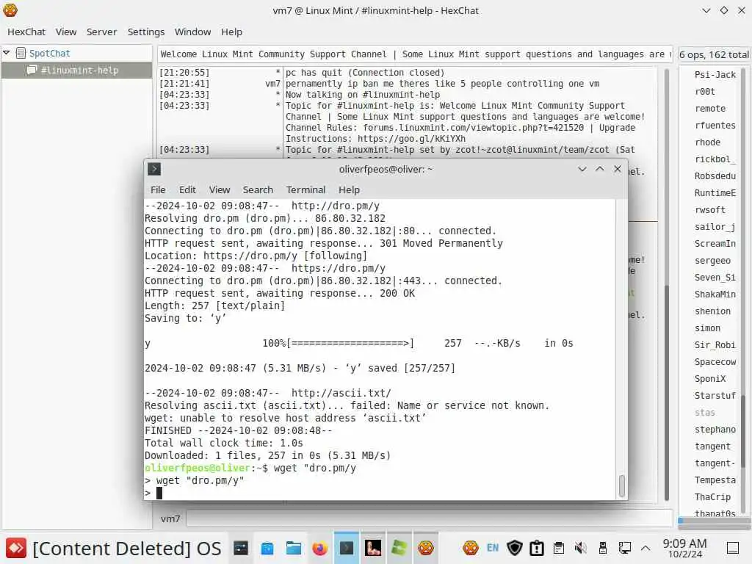Open terminal Search menu
Screen dimensions: 752x564
pos(258,189)
